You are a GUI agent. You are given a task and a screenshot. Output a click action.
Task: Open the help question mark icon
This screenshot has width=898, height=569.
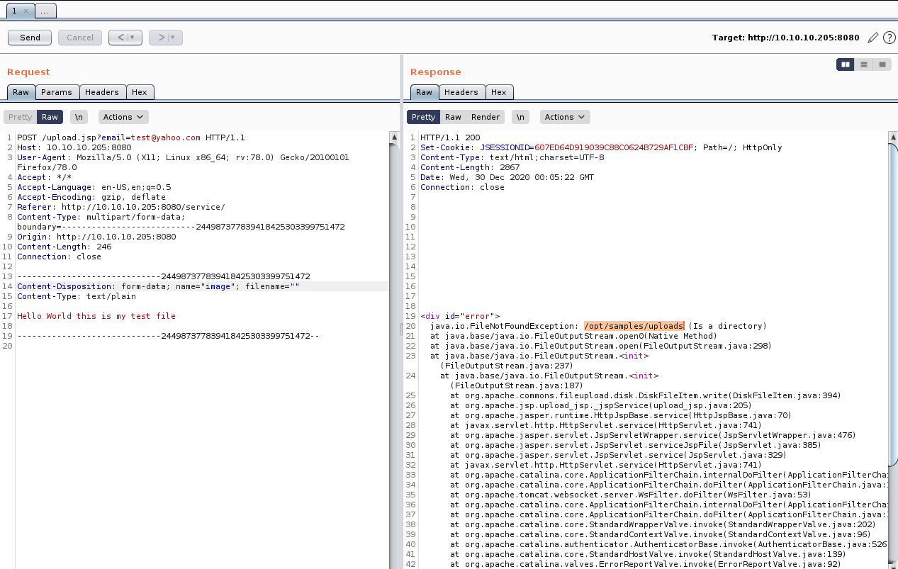click(x=889, y=38)
